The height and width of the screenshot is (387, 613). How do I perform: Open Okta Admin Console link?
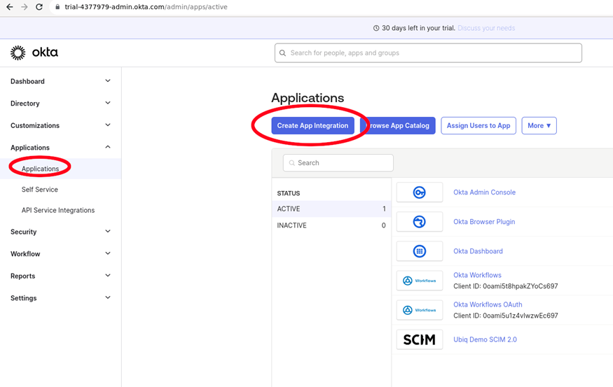(484, 192)
